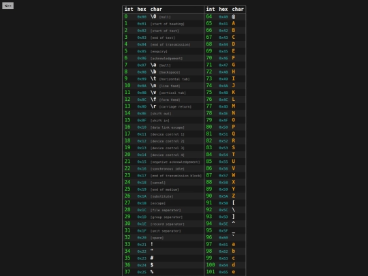
Task: Click the '\a' bell character cell
Action: pyautogui.click(x=153, y=65)
